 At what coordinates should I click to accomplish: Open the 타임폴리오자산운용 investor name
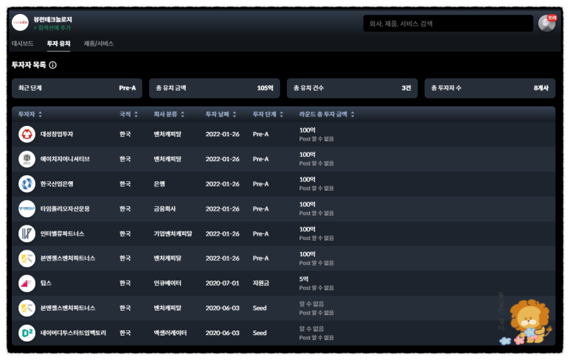coord(65,208)
